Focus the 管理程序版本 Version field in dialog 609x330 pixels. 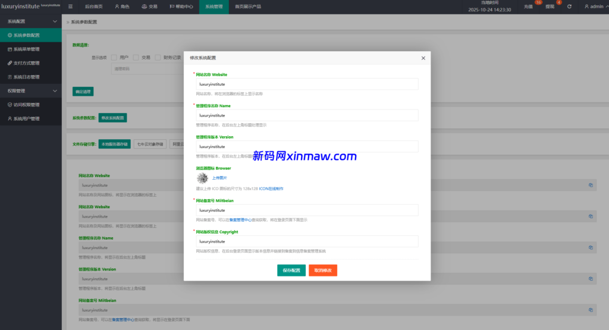(307, 146)
